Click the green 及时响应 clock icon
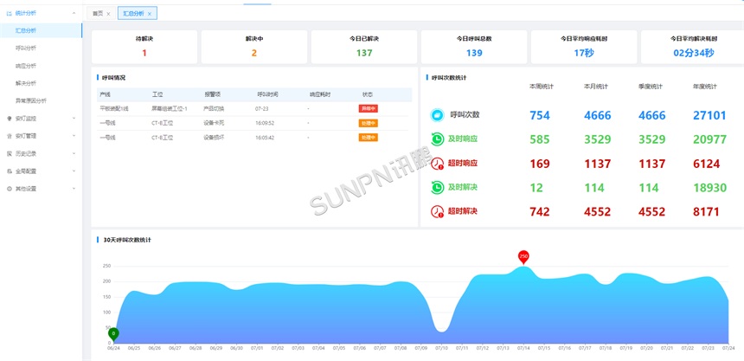744x361 pixels. click(437, 139)
